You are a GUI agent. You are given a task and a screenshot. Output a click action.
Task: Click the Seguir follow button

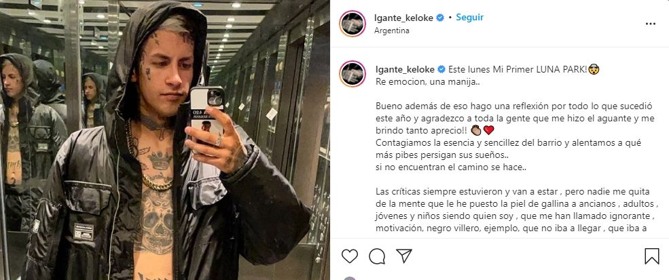(469, 18)
